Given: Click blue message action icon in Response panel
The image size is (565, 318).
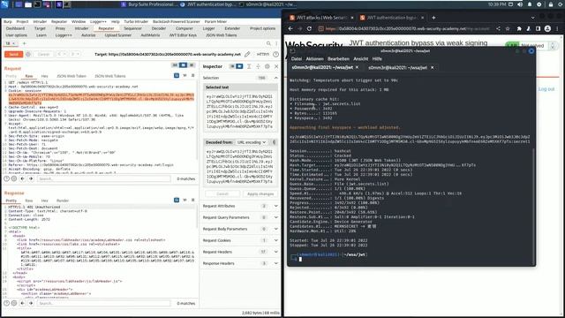Looking at the screenshot, I should click(177, 200).
